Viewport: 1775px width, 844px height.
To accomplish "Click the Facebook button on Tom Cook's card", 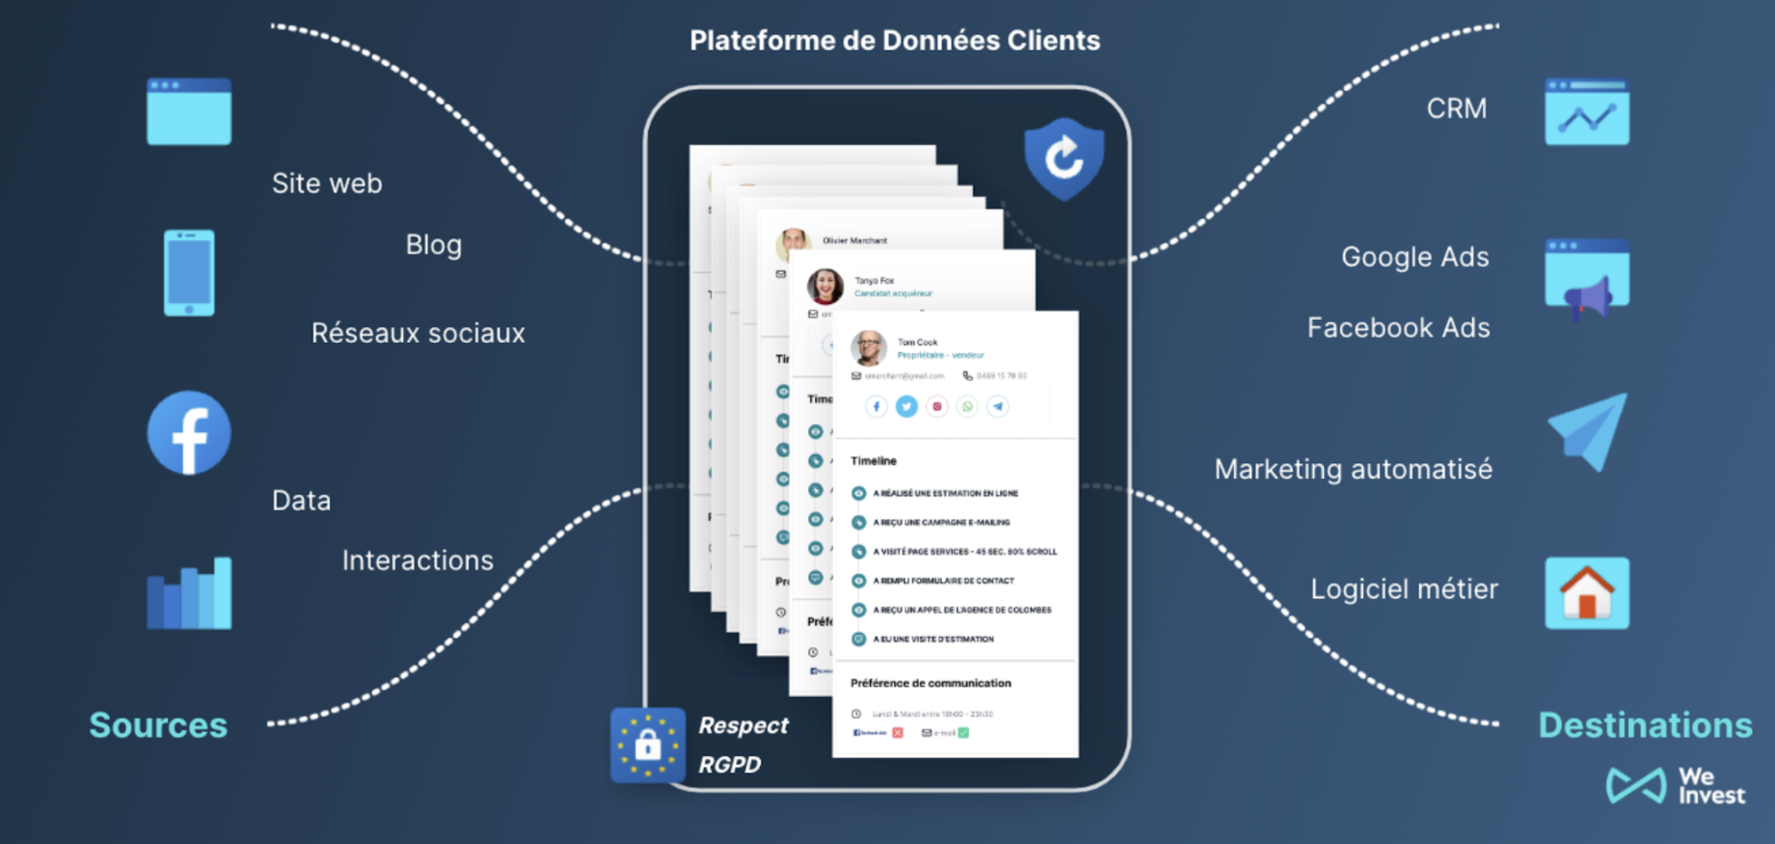I will [x=876, y=406].
